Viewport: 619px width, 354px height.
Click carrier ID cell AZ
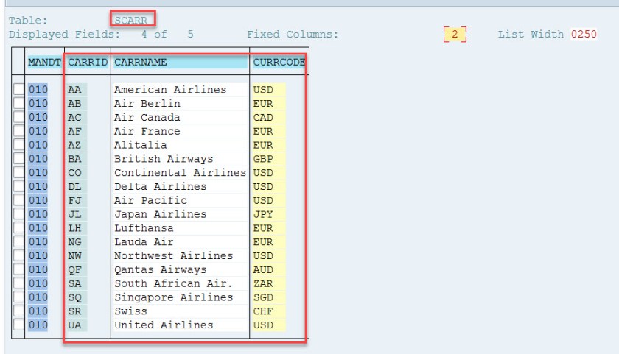click(x=75, y=145)
